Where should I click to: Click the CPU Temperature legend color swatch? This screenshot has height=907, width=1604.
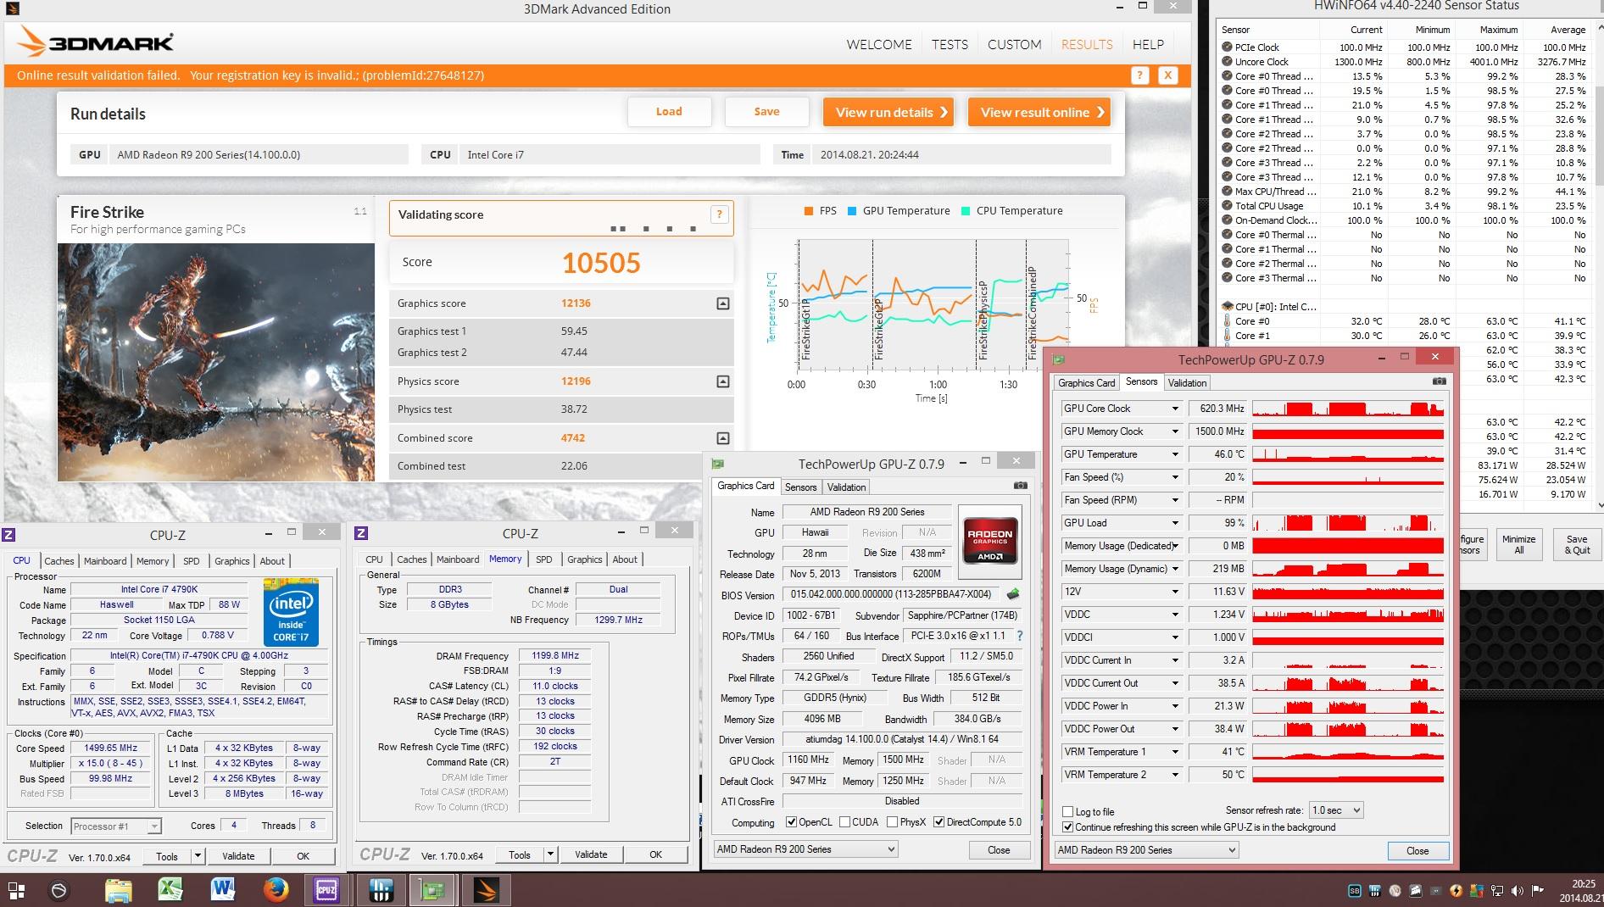coord(966,211)
